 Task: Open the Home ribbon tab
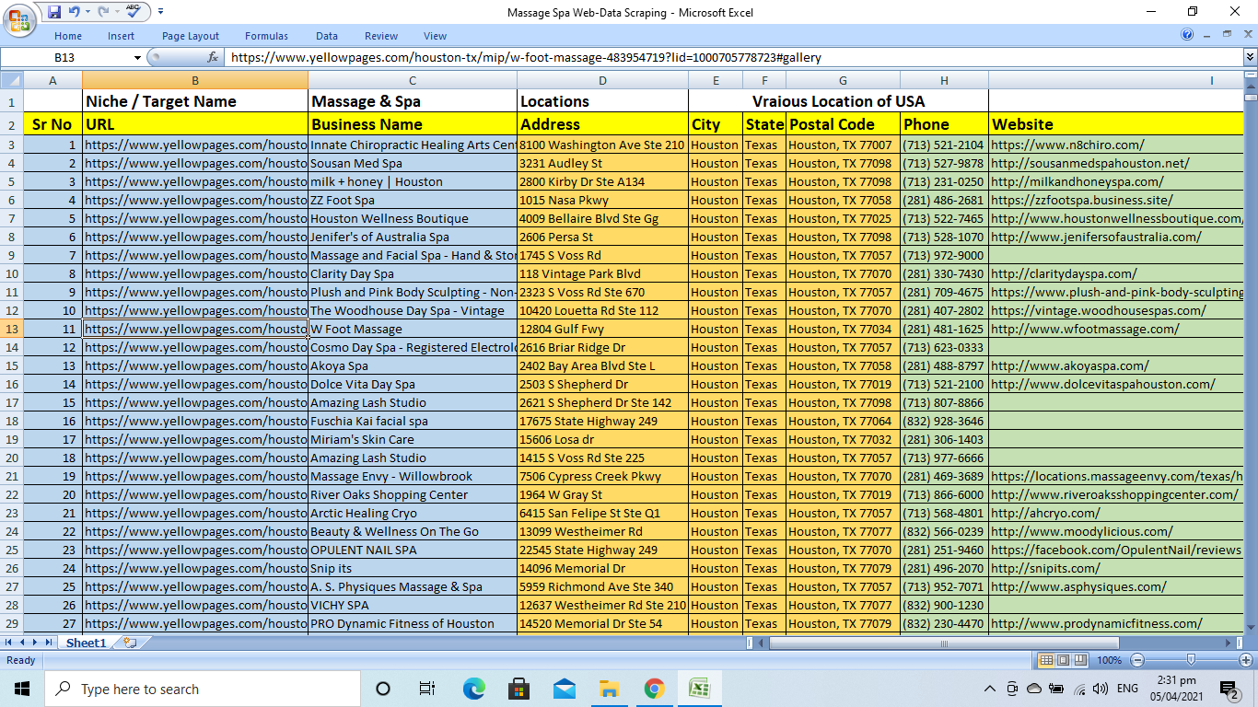68,36
